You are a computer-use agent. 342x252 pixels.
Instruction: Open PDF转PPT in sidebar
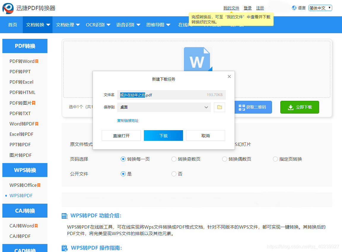(20, 72)
